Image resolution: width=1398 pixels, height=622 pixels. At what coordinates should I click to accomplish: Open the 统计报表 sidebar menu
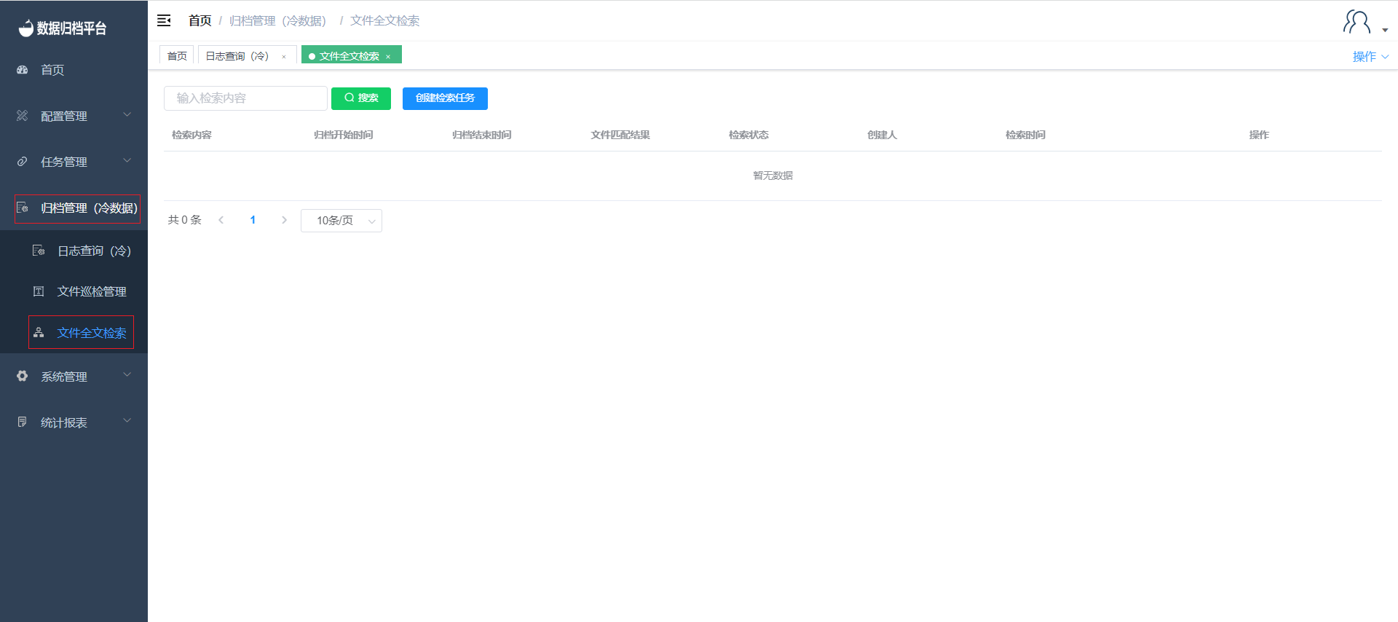pyautogui.click(x=74, y=422)
